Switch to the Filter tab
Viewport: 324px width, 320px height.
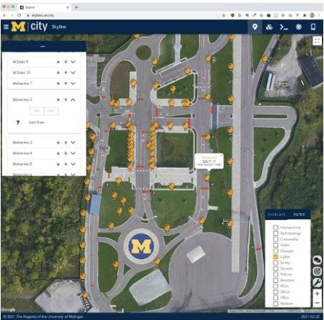299,214
